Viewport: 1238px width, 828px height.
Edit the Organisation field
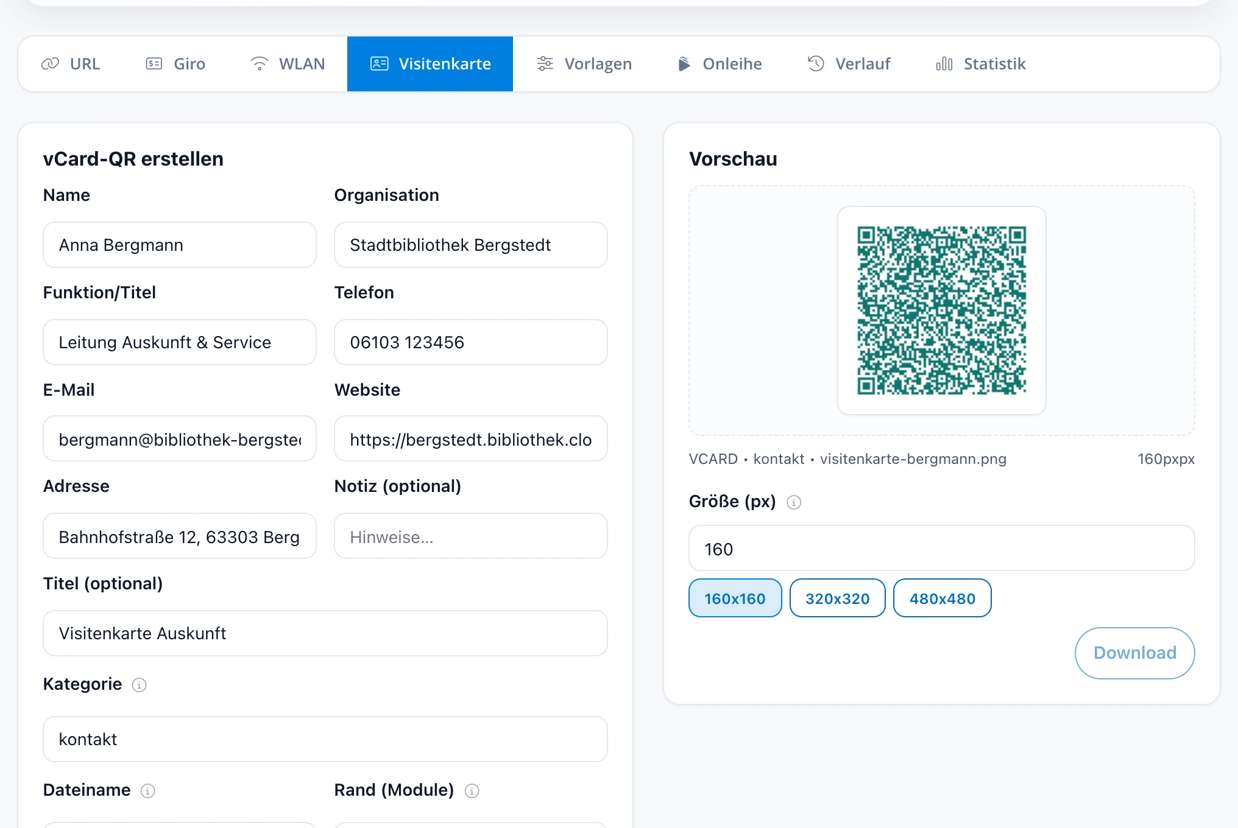point(471,245)
